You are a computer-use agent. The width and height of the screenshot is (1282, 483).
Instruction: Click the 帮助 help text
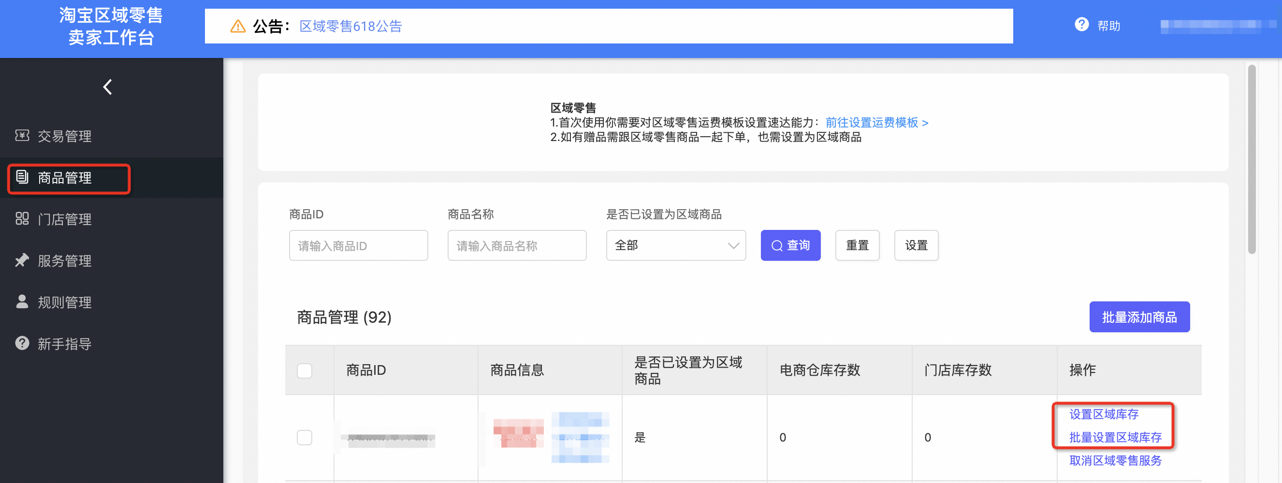[x=1109, y=26]
